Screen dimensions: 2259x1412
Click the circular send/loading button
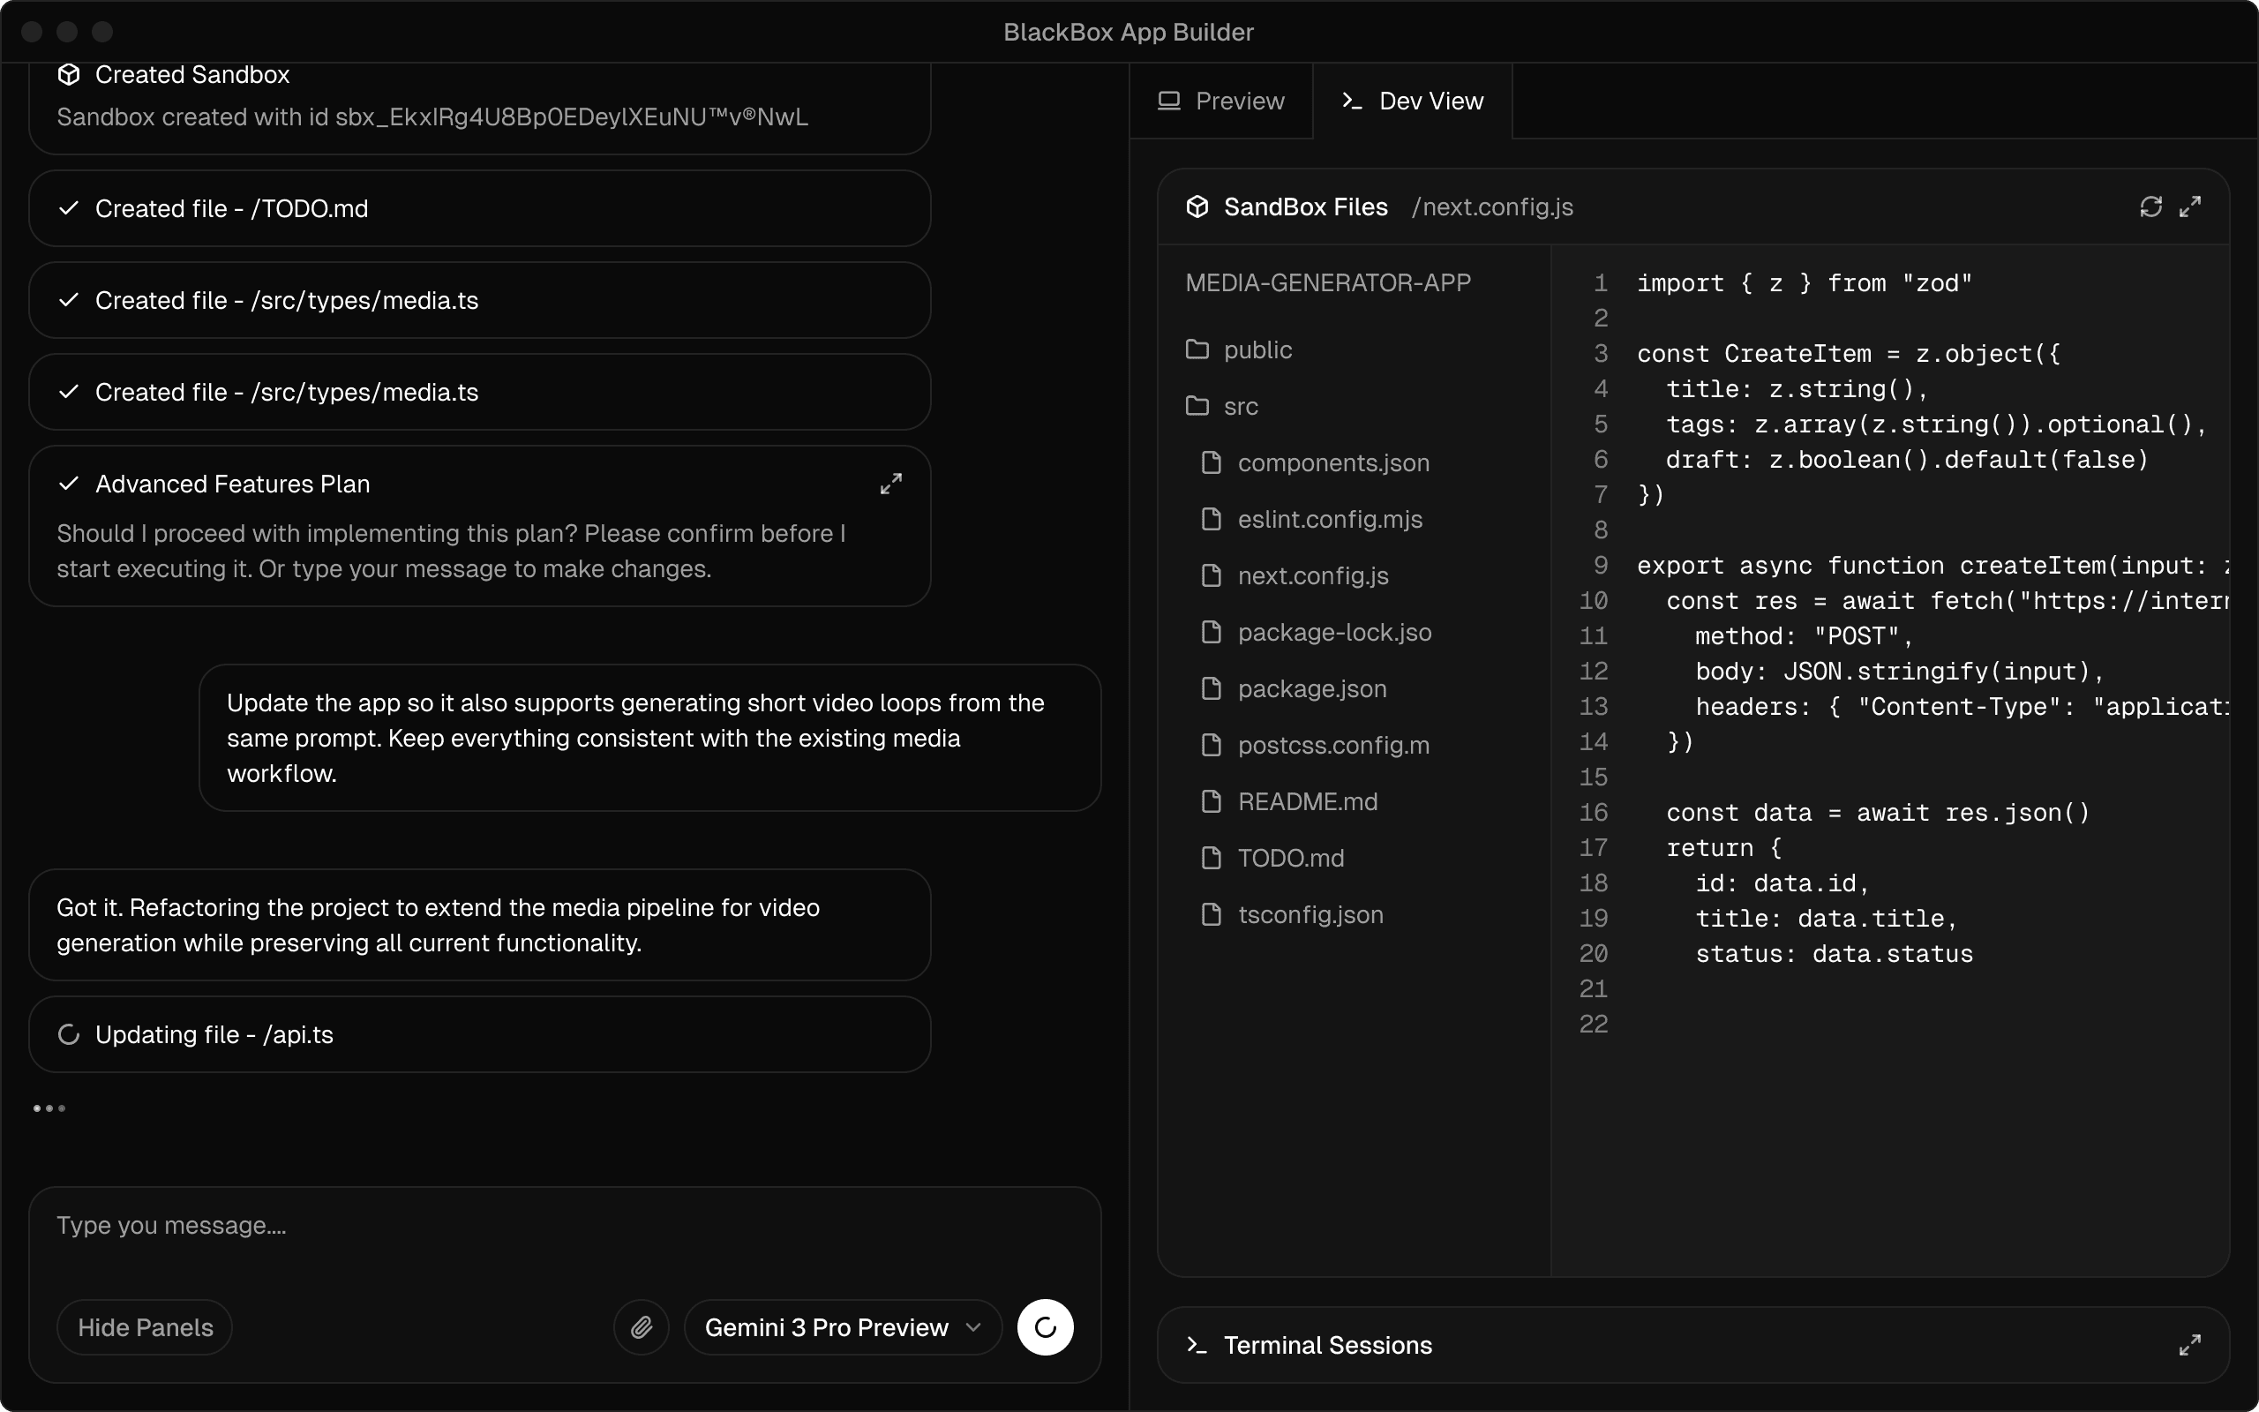(1045, 1327)
